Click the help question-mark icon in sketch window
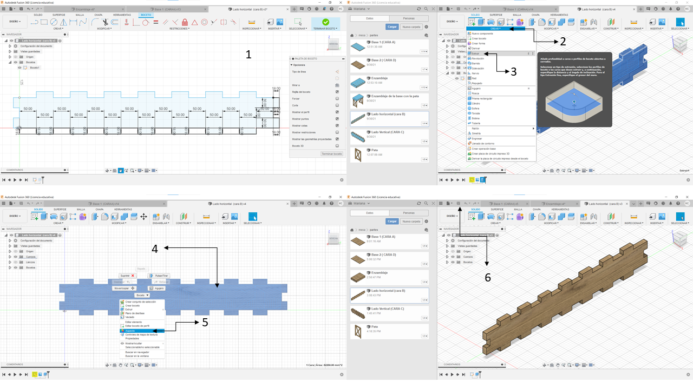Viewport: 693px width, 389px height. [331, 10]
